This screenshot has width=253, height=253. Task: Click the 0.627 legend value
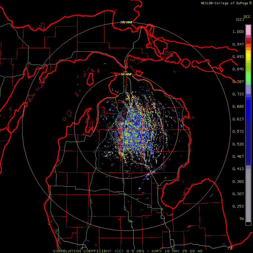(x=238, y=119)
